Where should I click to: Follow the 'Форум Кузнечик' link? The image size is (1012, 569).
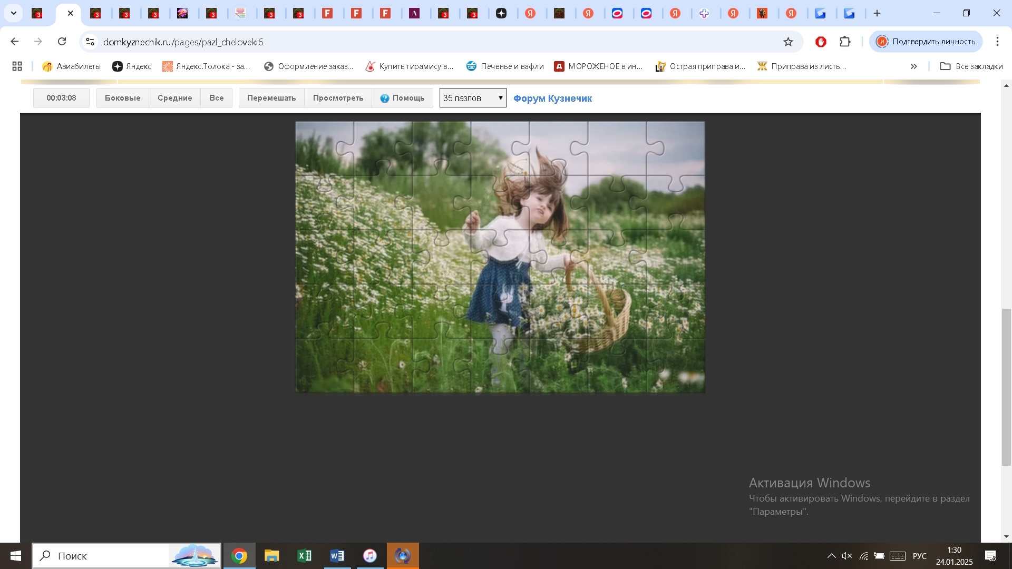pyautogui.click(x=552, y=99)
